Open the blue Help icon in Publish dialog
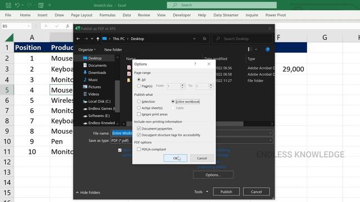Image resolution: width=360 pixels, height=202 pixels. coord(268,49)
